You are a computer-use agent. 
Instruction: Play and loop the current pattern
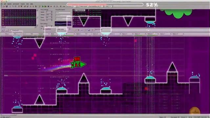tap(46, 6)
